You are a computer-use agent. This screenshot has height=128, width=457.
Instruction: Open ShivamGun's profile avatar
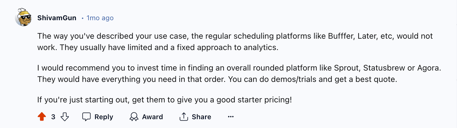click(x=23, y=17)
